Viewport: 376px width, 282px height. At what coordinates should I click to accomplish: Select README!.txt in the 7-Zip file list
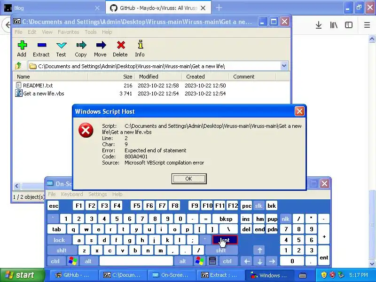tap(38, 86)
